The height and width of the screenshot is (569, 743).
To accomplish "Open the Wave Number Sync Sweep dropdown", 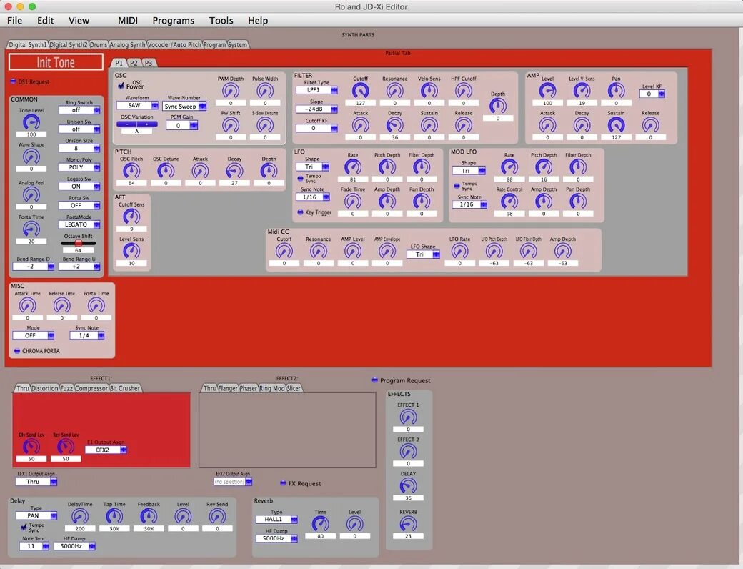I will point(184,107).
